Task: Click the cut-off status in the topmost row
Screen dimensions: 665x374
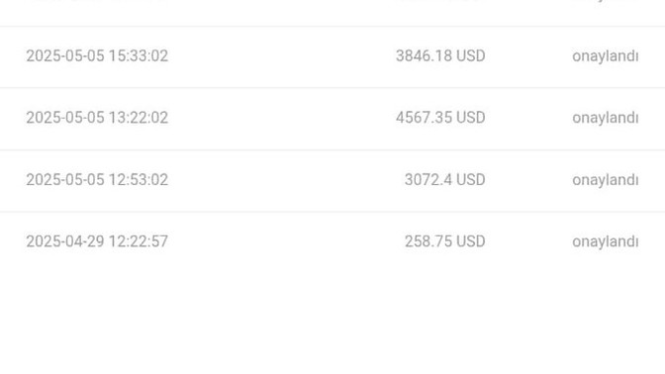Action: tap(606, 2)
